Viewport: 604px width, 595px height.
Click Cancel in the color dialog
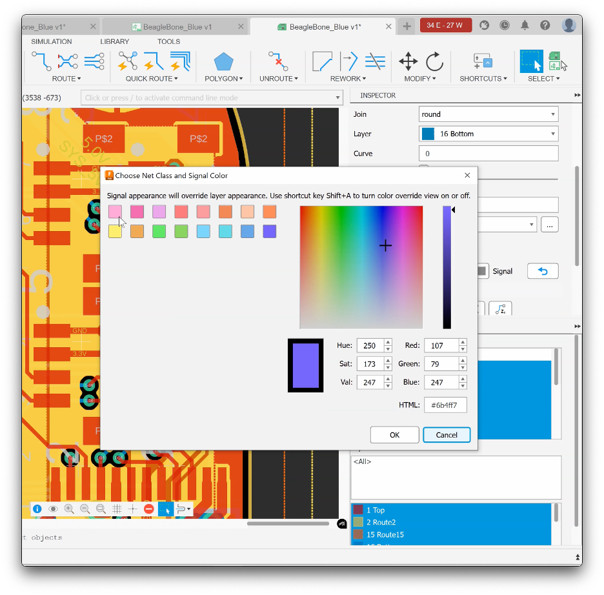(447, 435)
